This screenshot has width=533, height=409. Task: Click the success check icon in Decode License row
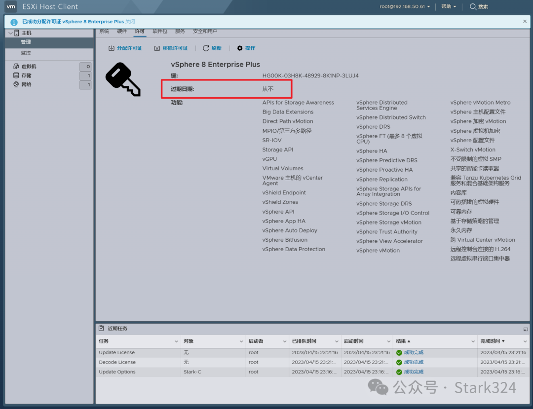(399, 363)
